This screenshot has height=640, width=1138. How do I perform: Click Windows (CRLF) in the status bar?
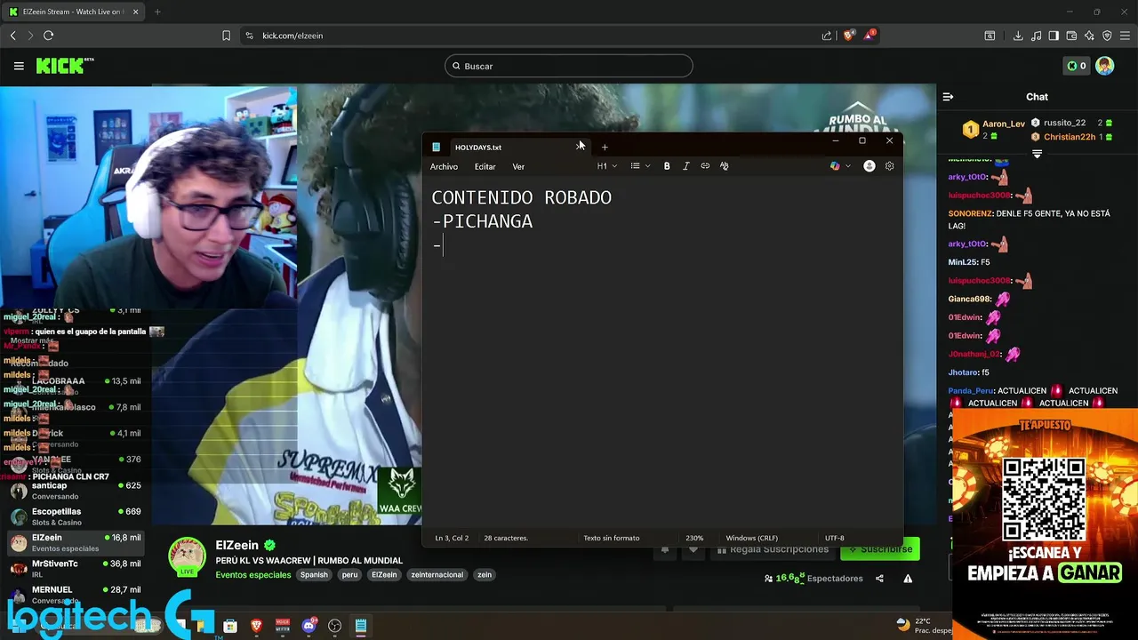[751, 538]
